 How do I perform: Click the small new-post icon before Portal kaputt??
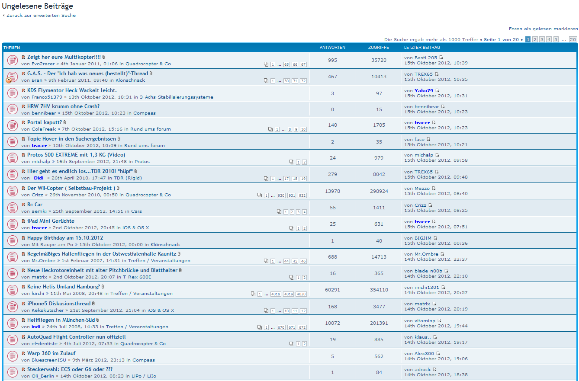pyautogui.click(x=24, y=122)
